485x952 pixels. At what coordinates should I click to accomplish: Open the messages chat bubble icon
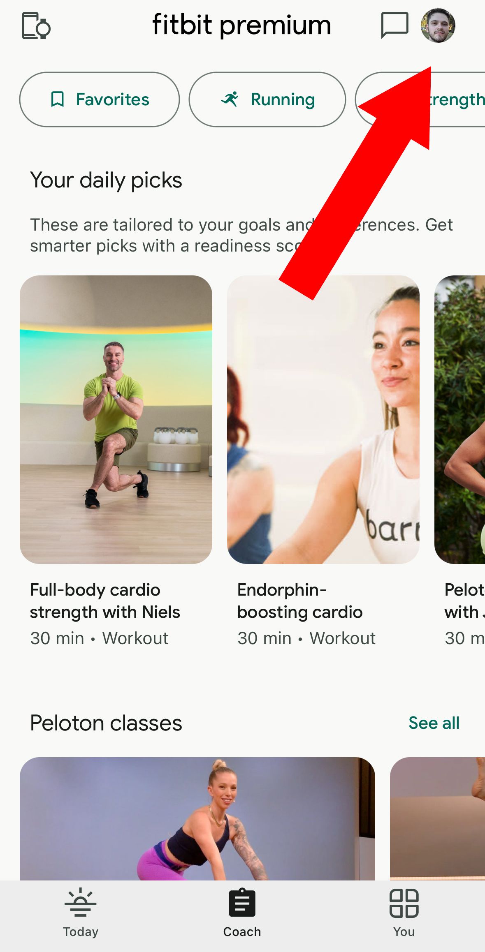click(395, 25)
